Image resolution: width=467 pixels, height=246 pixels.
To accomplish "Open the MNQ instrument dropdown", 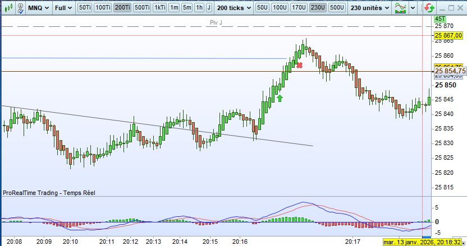I will (x=38, y=8).
